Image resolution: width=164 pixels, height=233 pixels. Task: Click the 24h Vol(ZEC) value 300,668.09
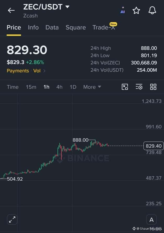(x=144, y=63)
